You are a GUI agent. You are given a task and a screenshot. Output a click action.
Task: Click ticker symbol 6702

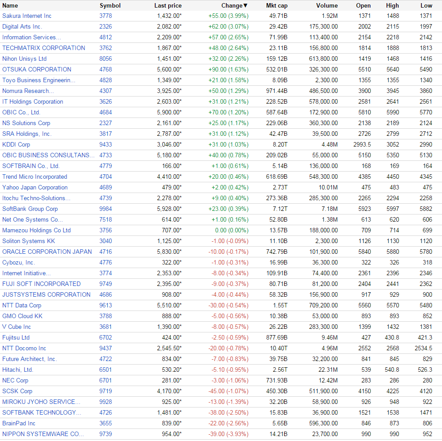[x=106, y=337]
